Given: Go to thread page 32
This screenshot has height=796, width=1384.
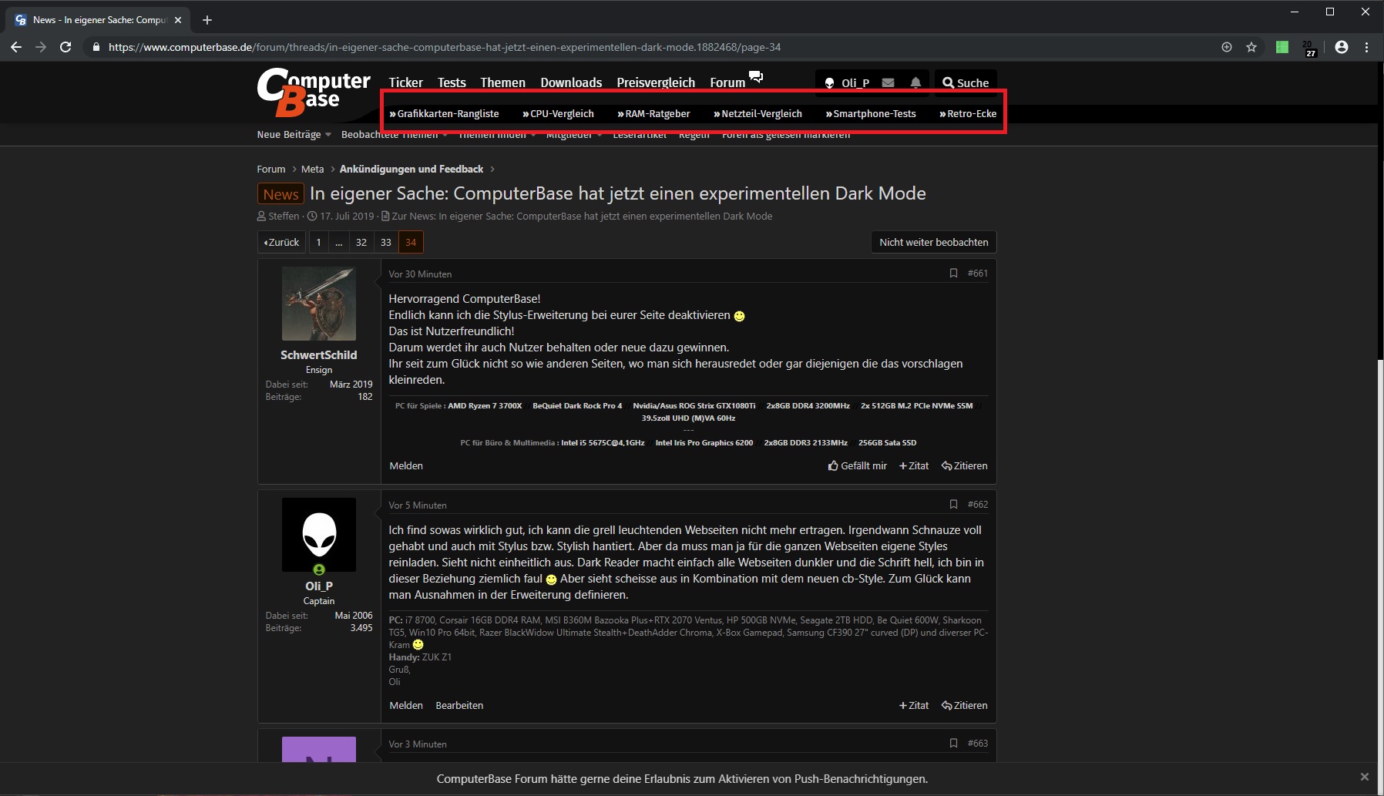Looking at the screenshot, I should tap(361, 242).
